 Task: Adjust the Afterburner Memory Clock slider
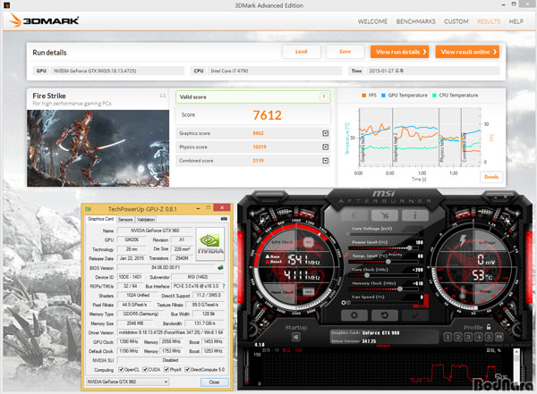400,289
